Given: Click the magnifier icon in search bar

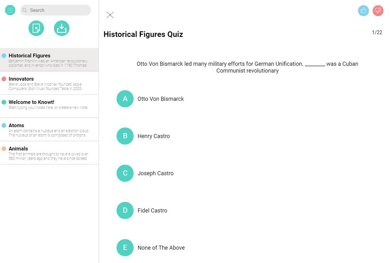Looking at the screenshot, I should point(25,10).
